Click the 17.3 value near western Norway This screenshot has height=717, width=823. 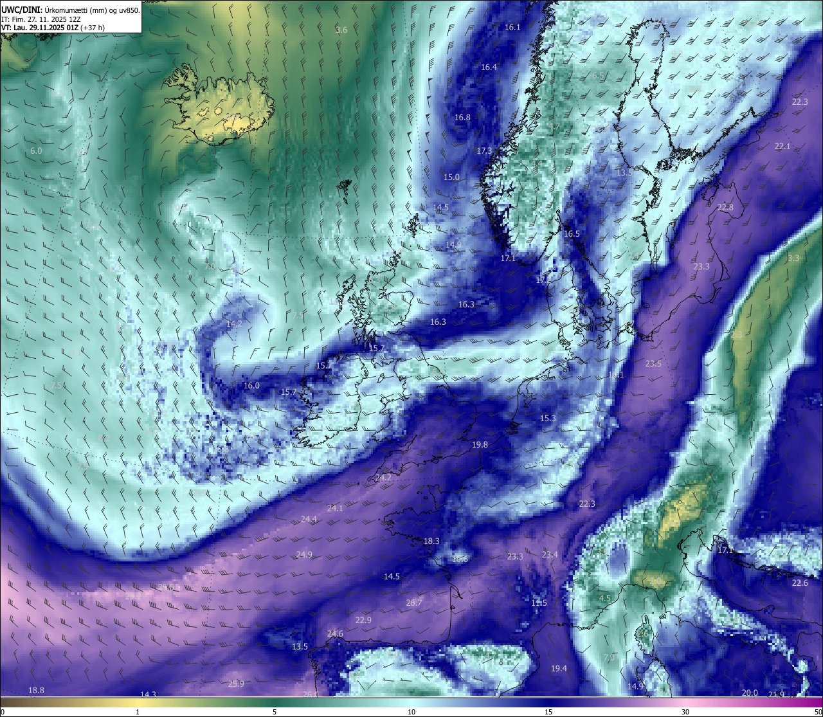click(x=484, y=151)
